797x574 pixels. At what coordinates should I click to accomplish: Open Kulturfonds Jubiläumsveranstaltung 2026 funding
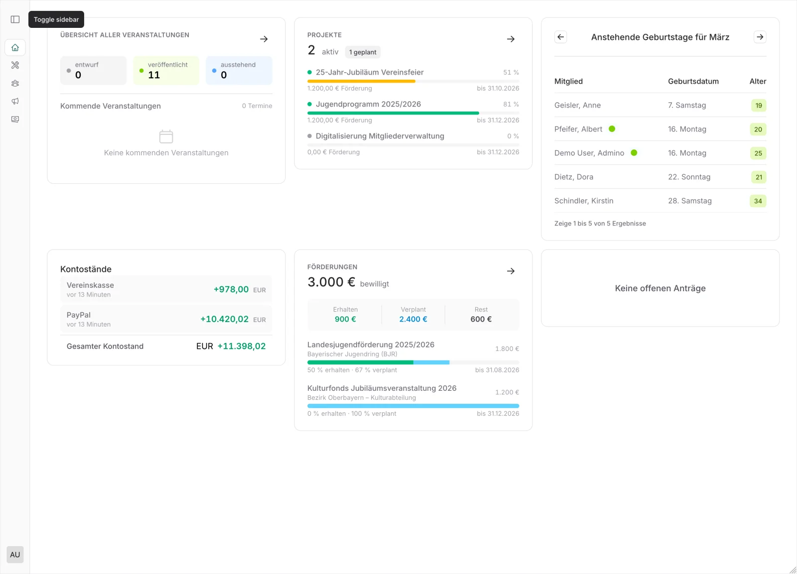[382, 388]
